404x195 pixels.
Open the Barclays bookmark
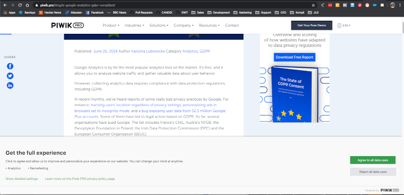[27, 12]
